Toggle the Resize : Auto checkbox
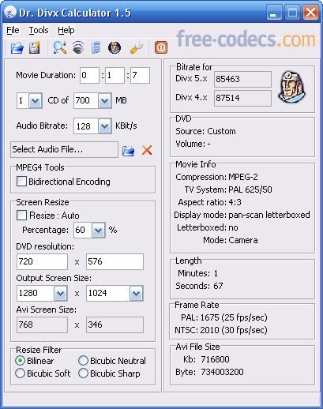Image resolution: width=323 pixels, height=409 pixels. tap(21, 215)
